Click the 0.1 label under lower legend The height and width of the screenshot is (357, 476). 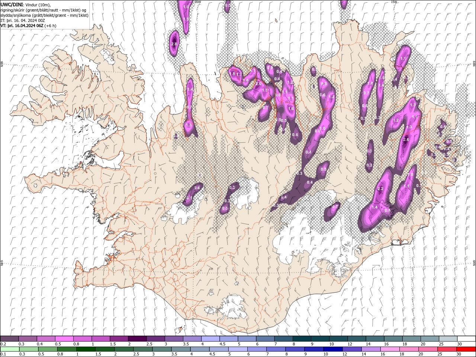tap(3, 354)
